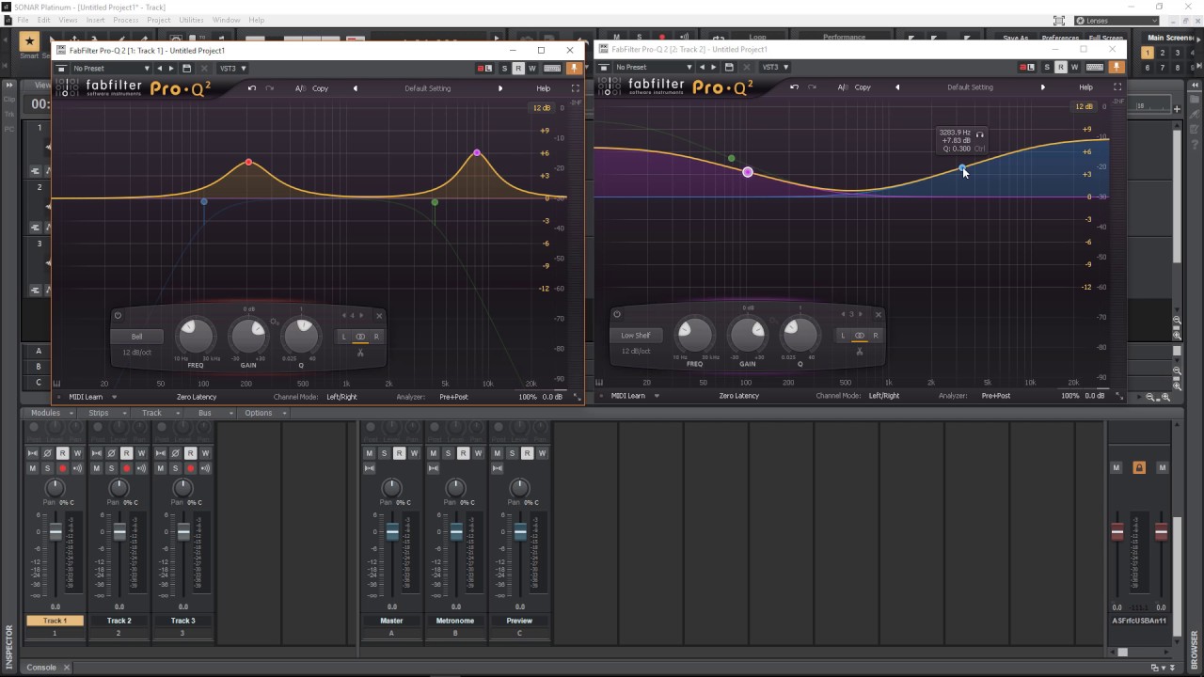Viewport: 1204px width, 677px height.
Task: Solo the Master bus
Action: coord(384,453)
